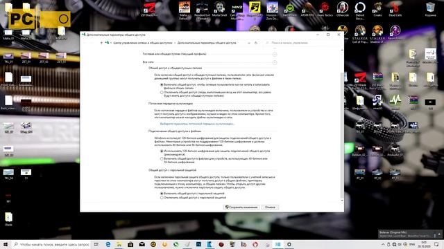Open S.T.A.L.K.E.R. Call of Pripyat shortcut
Image resolution: width=444 pixels, height=249 pixels.
tap(360, 34)
